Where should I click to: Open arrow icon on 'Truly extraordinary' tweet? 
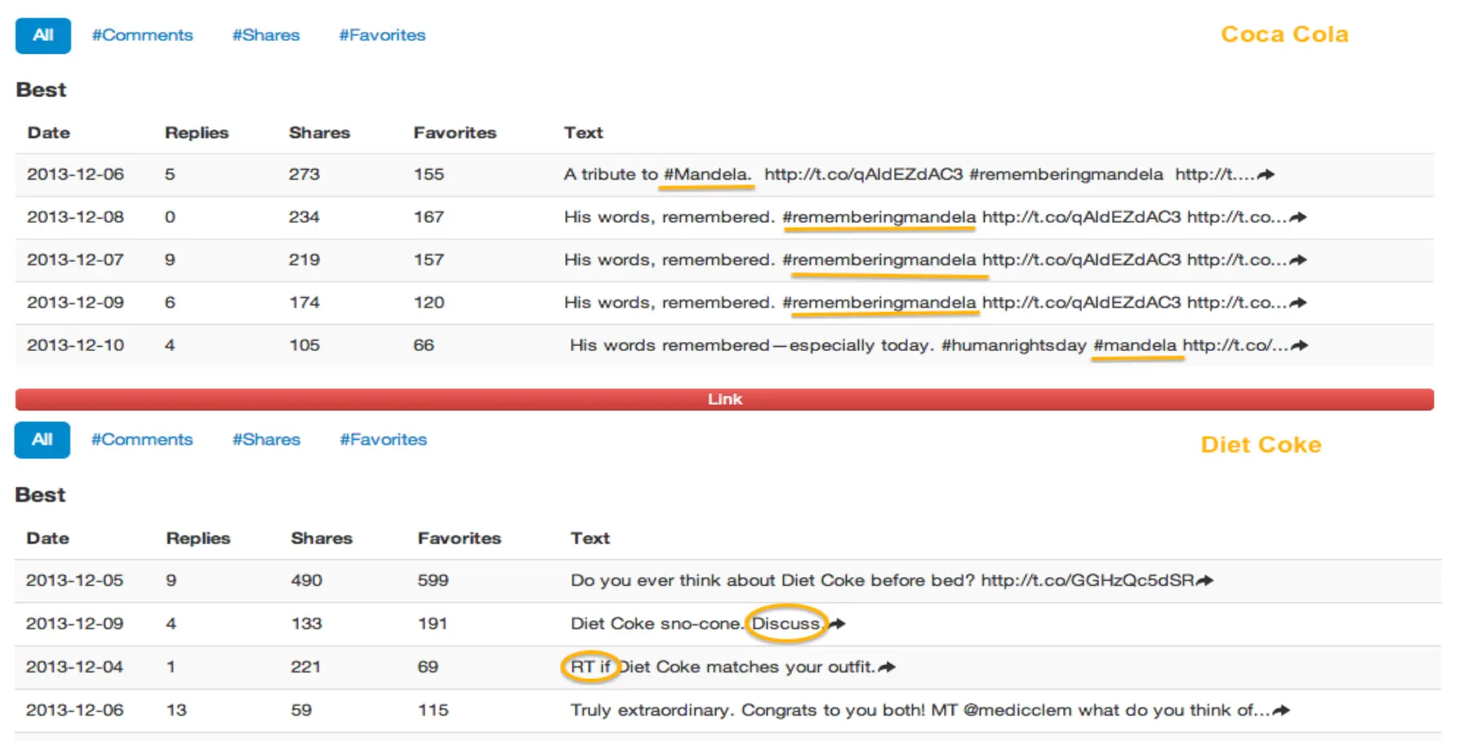click(1281, 710)
